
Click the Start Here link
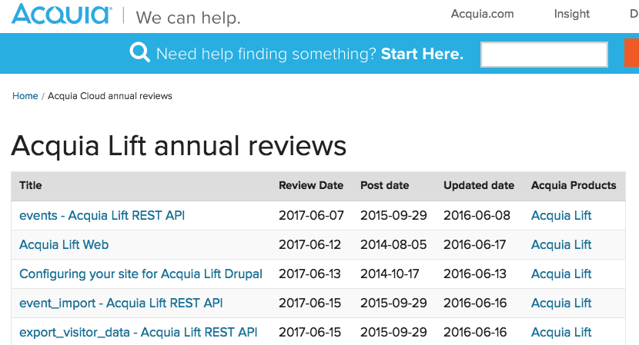[422, 54]
